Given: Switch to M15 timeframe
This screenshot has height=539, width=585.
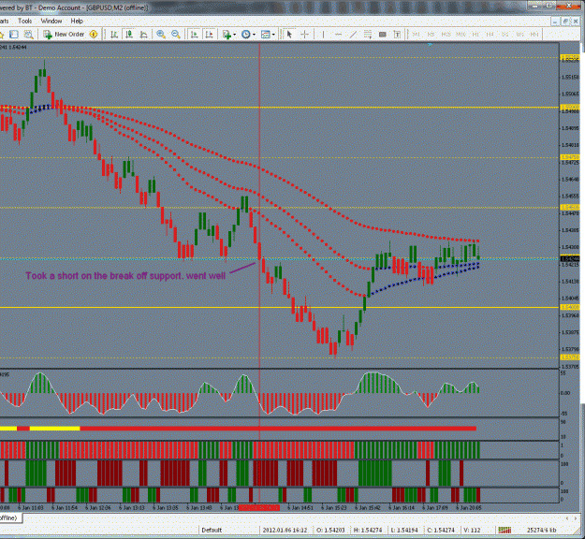Looking at the screenshot, I should click(x=446, y=35).
